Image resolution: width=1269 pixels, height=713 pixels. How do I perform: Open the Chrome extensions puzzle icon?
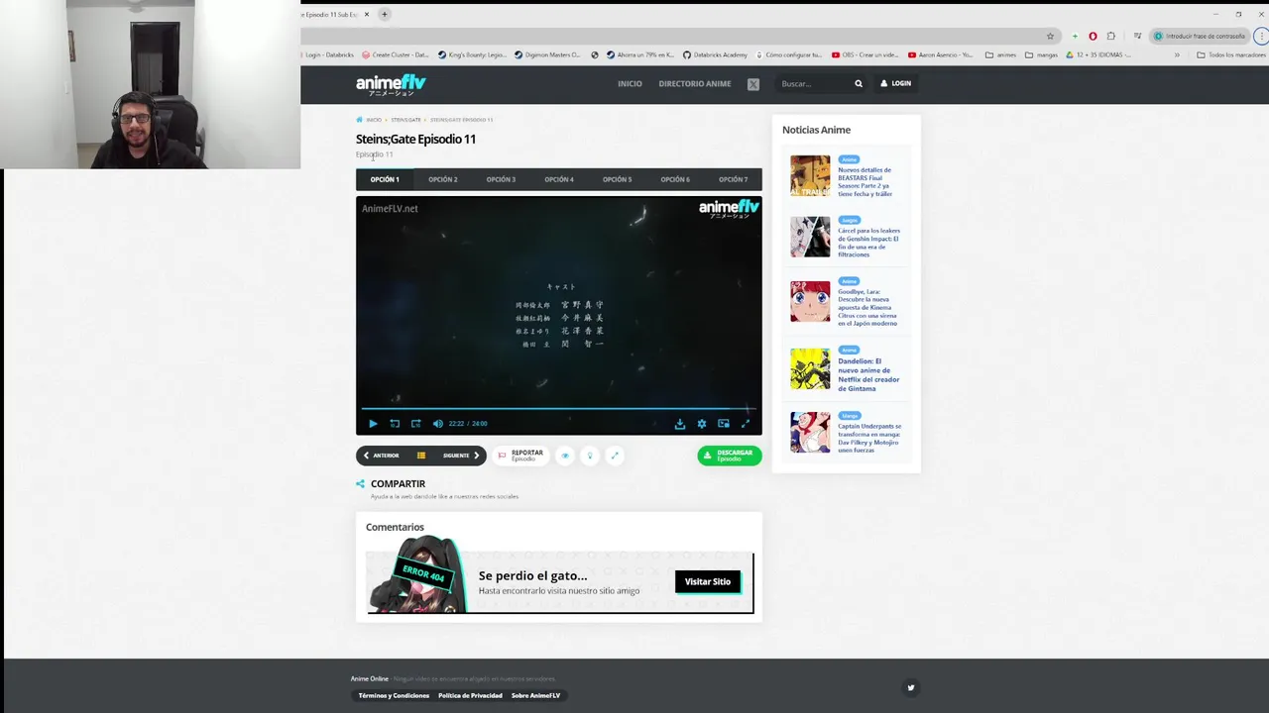click(x=1110, y=36)
